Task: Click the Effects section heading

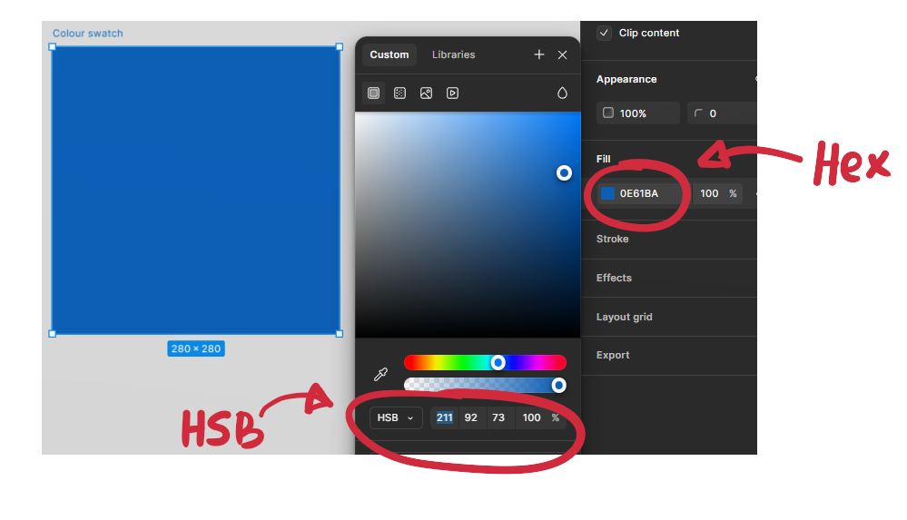Action: tap(614, 278)
